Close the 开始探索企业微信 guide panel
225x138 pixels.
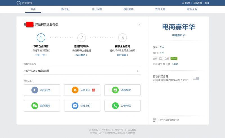point(140,24)
